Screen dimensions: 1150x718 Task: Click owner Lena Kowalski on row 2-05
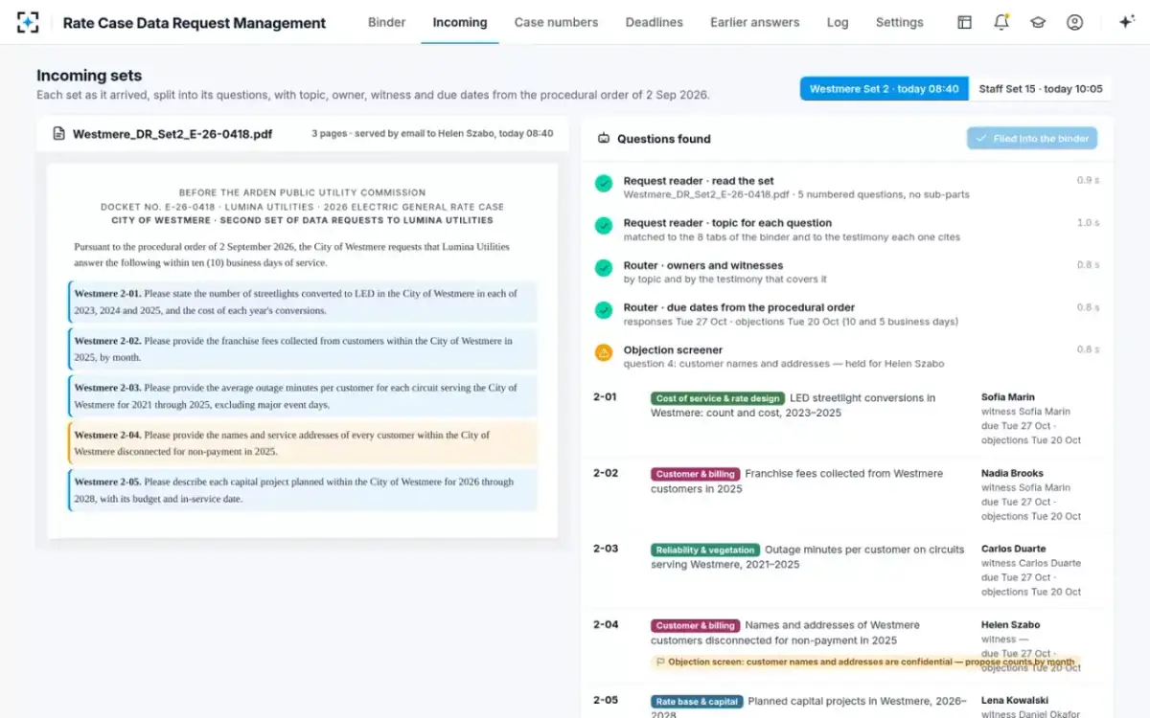[1015, 701]
